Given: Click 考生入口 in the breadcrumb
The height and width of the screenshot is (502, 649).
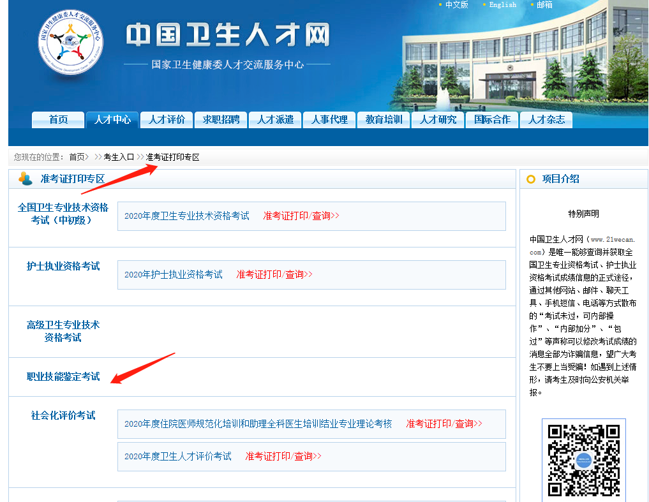Looking at the screenshot, I should pyautogui.click(x=119, y=157).
